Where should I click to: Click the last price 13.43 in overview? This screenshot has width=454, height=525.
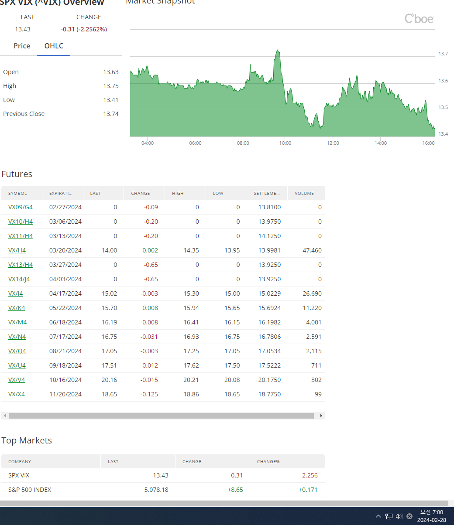23,29
